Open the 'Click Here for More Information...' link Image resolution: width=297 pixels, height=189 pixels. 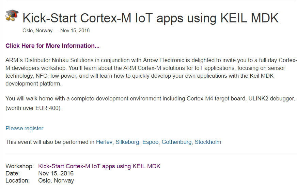click(x=52, y=46)
